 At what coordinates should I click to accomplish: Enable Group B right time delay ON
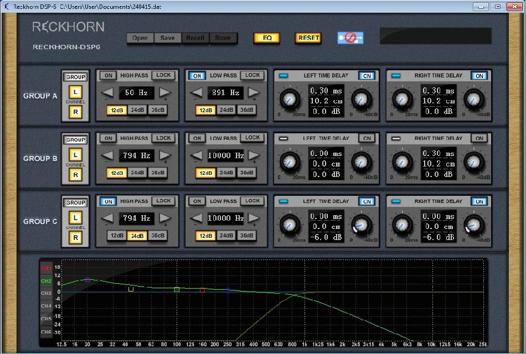click(x=479, y=138)
